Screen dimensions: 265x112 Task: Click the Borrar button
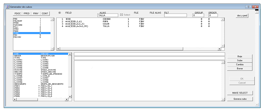[x=240, y=69]
